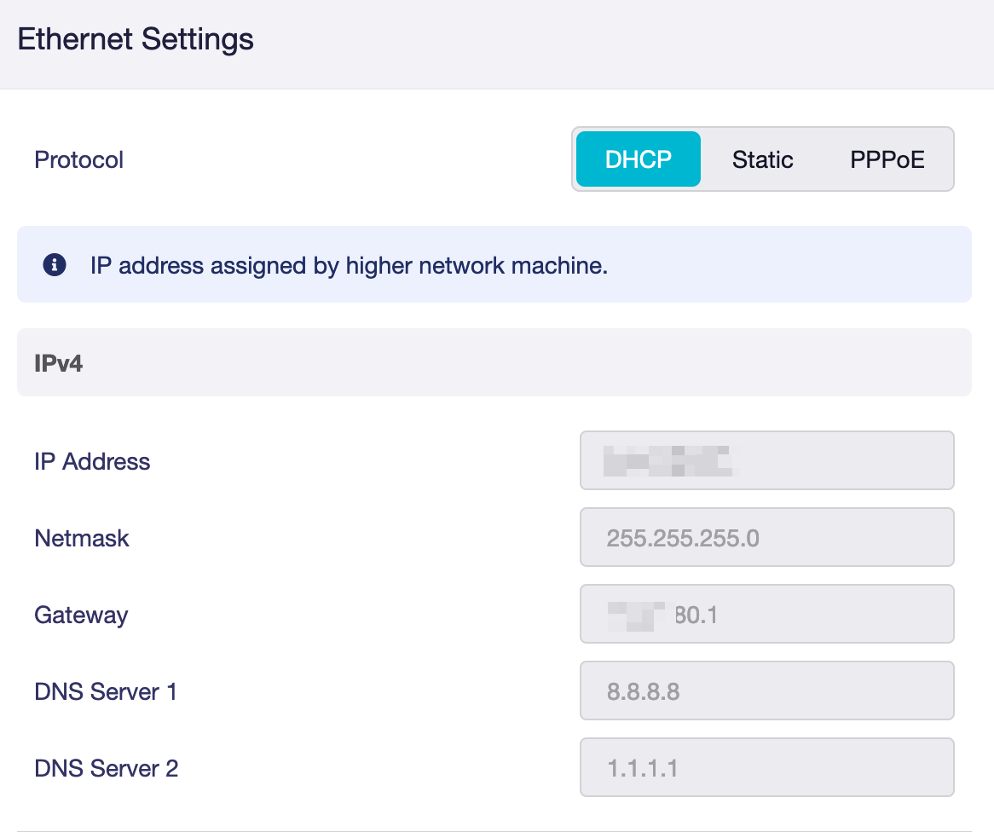Click the Ethernet Settings title
Viewport: 994px width, 832px height.
[136, 39]
